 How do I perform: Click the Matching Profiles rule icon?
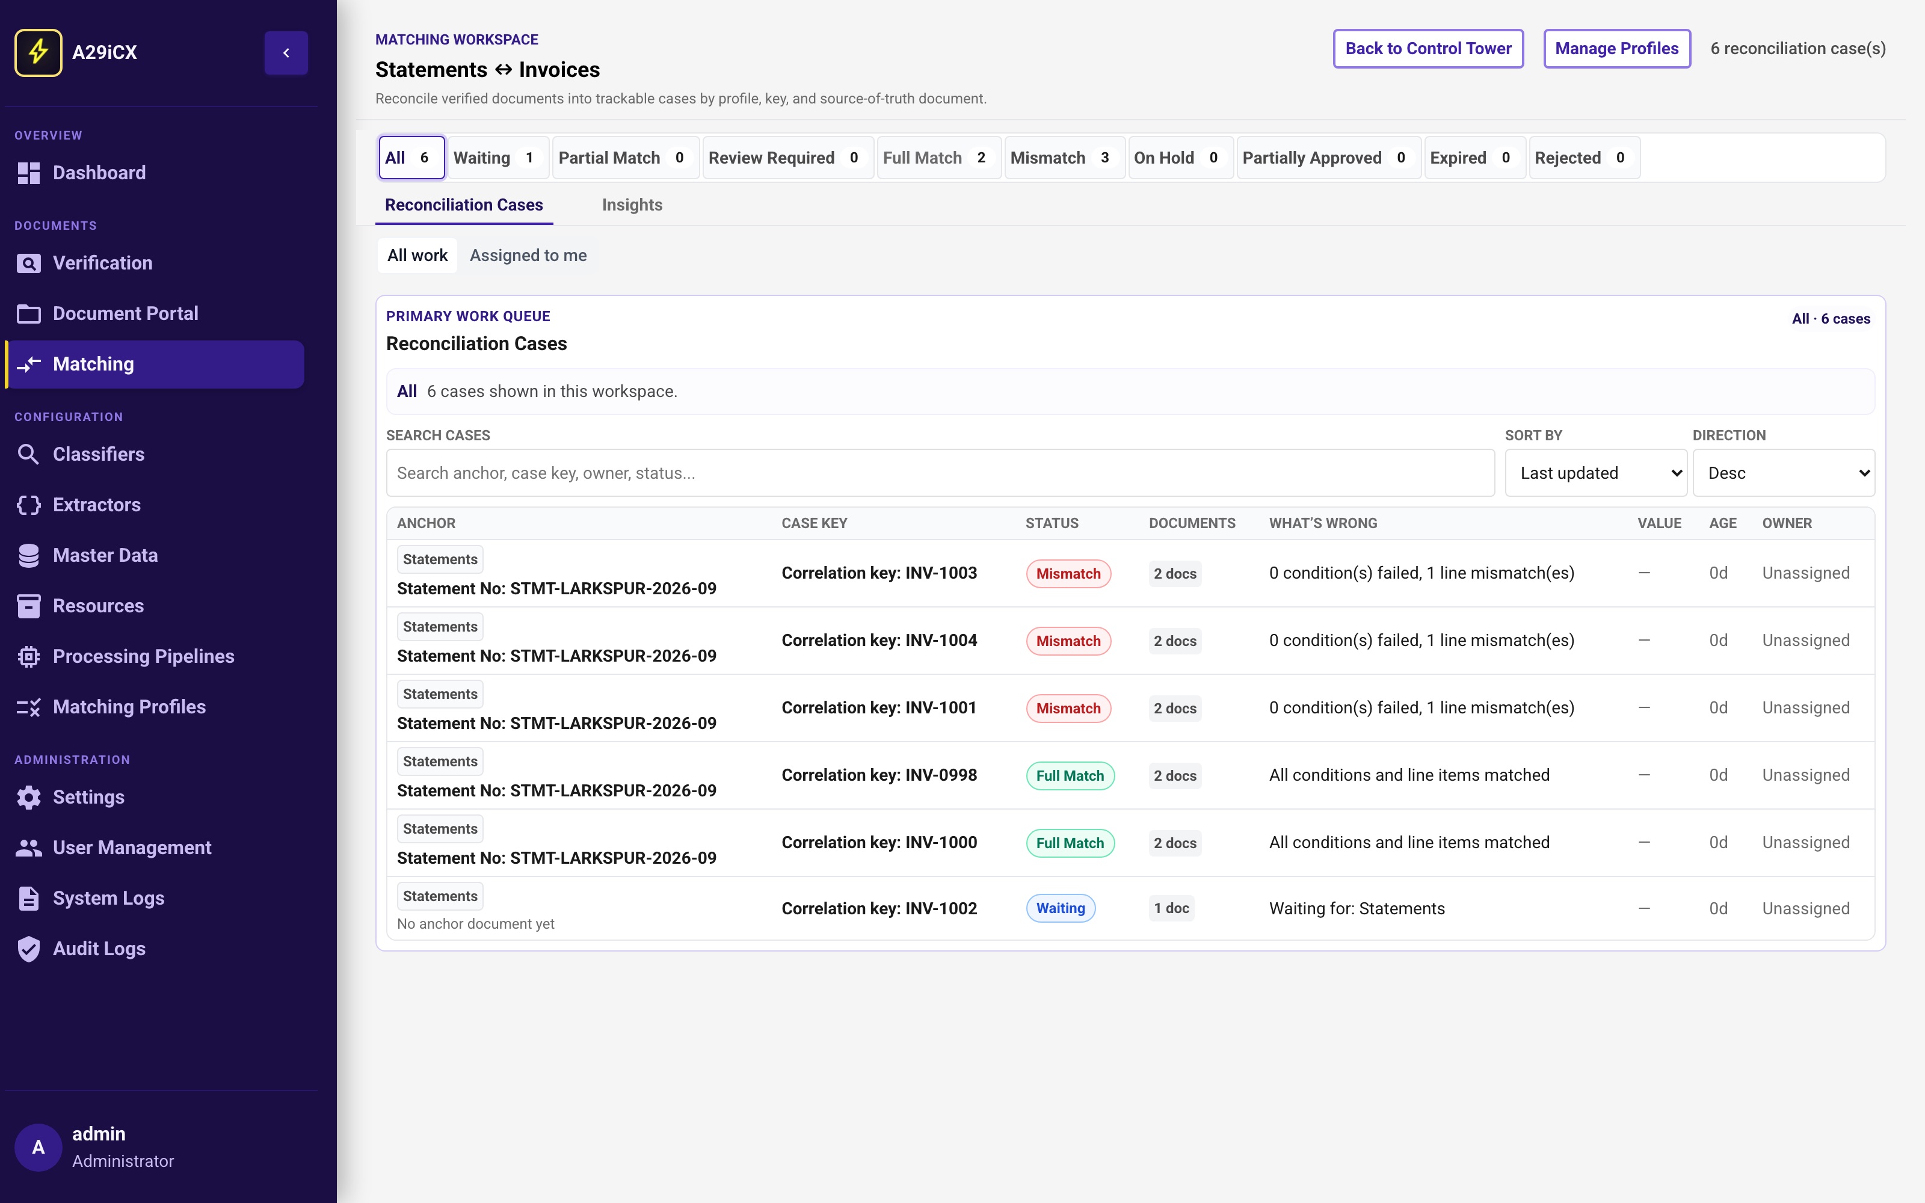[29, 707]
